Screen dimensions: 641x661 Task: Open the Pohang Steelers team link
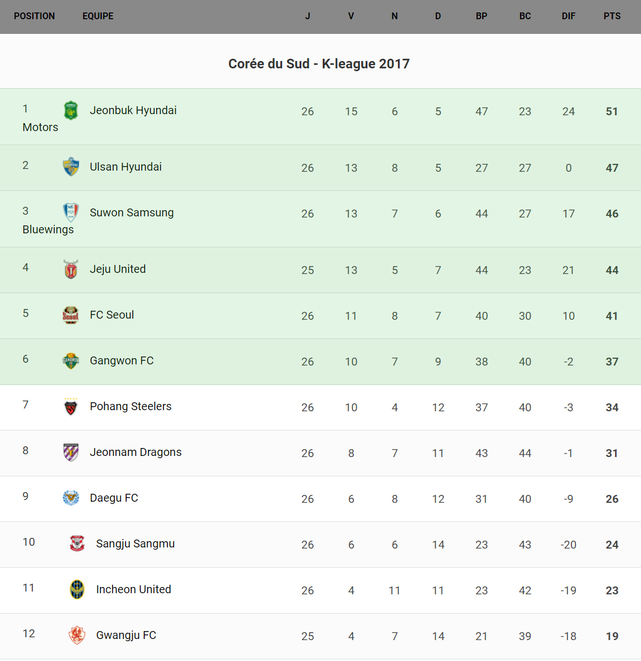(x=131, y=406)
